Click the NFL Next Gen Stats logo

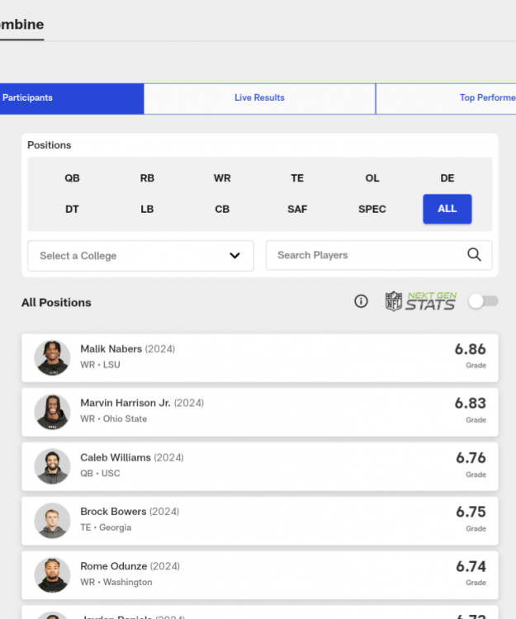(420, 301)
